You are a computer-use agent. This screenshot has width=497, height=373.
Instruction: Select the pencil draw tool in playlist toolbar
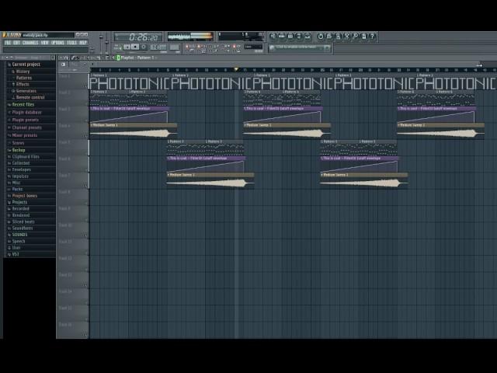tap(73, 58)
